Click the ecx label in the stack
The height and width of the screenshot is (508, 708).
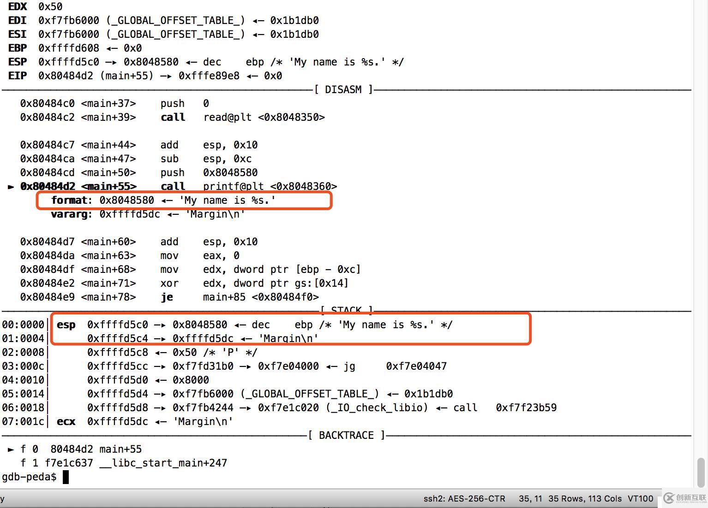pyautogui.click(x=66, y=421)
